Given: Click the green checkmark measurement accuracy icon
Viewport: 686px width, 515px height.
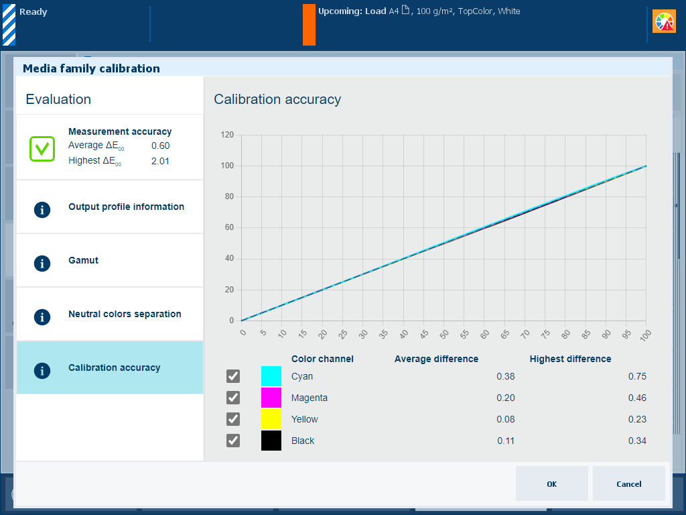Looking at the screenshot, I should tap(42, 148).
